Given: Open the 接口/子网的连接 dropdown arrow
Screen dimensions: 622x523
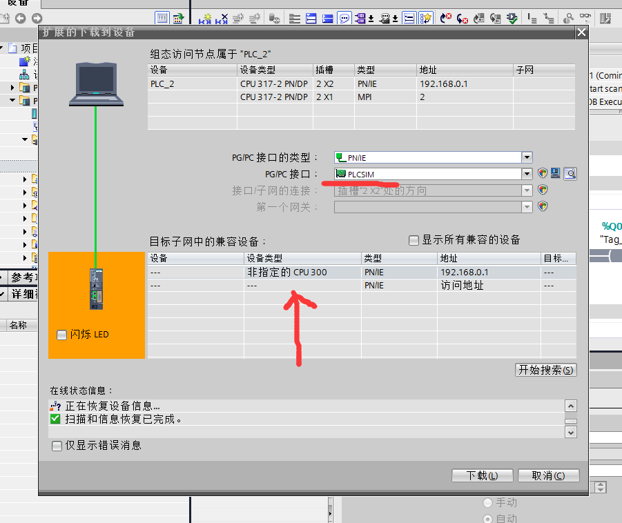Looking at the screenshot, I should click(x=527, y=190).
